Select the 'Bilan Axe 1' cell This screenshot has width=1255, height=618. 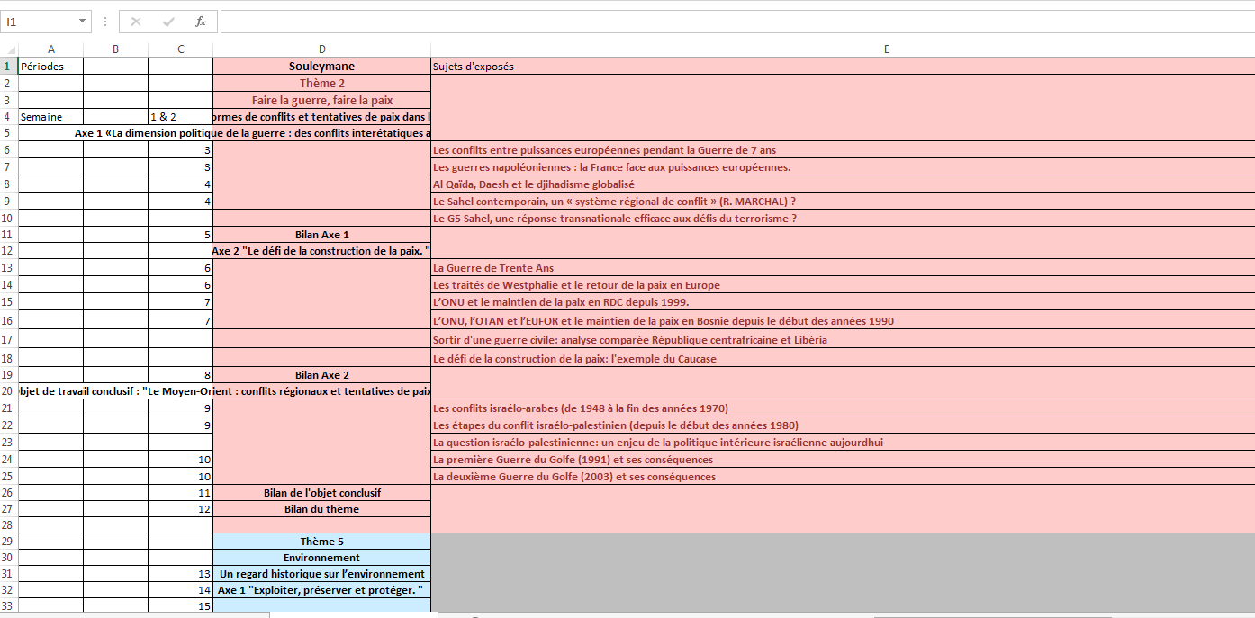click(x=322, y=235)
